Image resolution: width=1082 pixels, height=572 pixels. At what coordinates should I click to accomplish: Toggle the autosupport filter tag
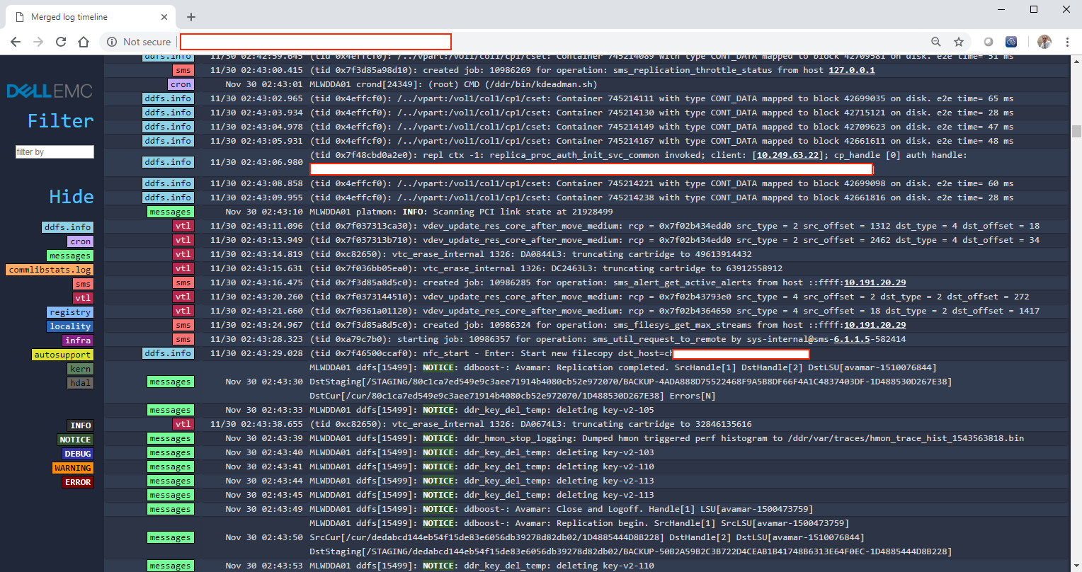coord(62,355)
